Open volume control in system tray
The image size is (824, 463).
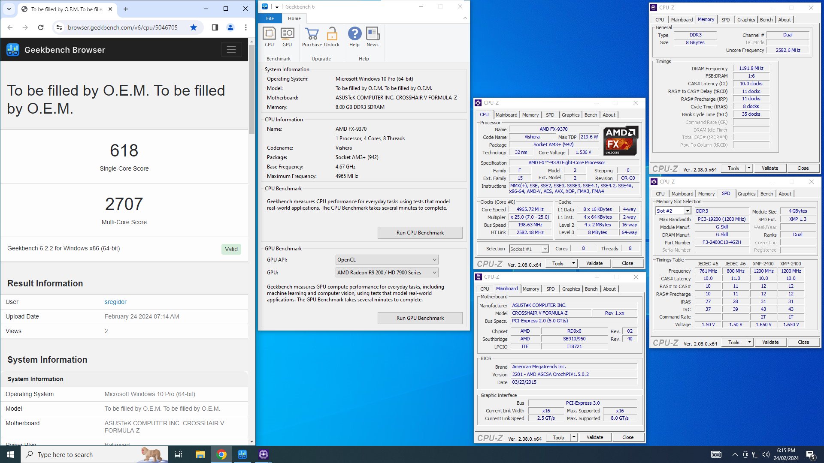pos(766,454)
